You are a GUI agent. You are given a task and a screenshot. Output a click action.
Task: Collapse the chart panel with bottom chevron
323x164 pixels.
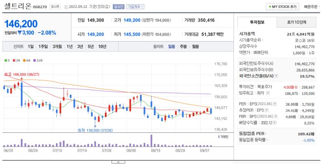tap(118, 162)
